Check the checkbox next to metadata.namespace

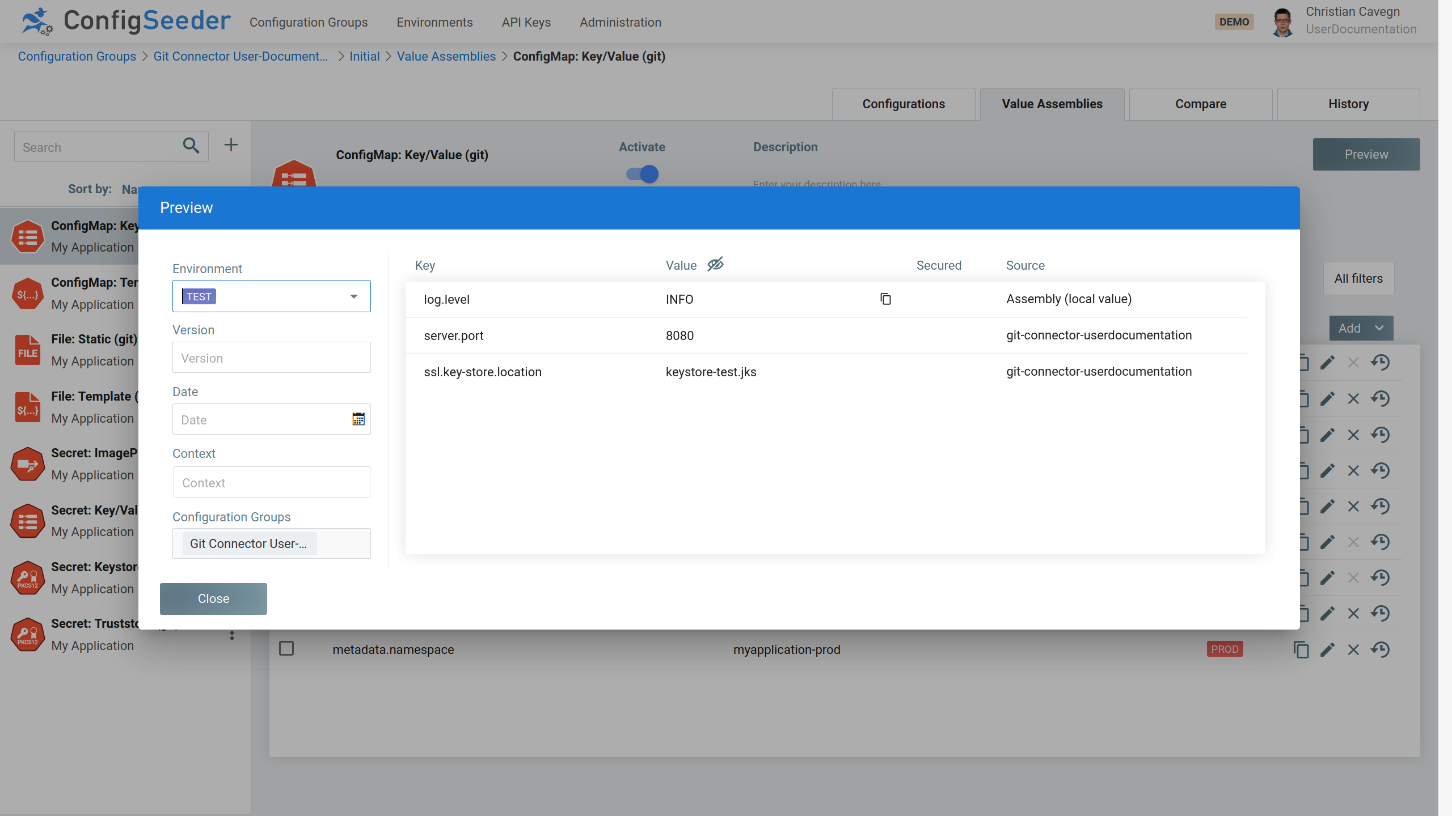click(x=286, y=648)
